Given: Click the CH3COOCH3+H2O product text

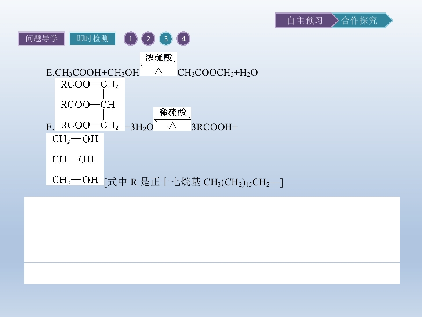Looking at the screenshot, I should [x=218, y=73].
